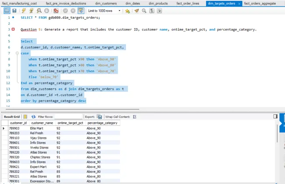Commit the transaction checkmark icon
Viewport: 285px width, 184px height.
[65, 11]
